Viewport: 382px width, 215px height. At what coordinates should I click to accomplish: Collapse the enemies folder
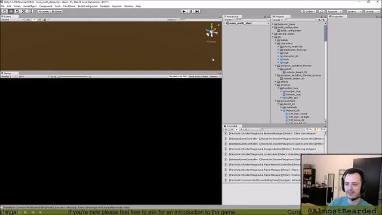pyautogui.click(x=276, y=85)
